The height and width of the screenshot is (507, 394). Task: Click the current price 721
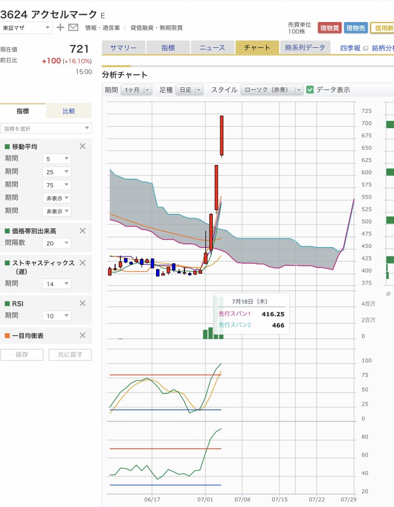[x=79, y=49]
